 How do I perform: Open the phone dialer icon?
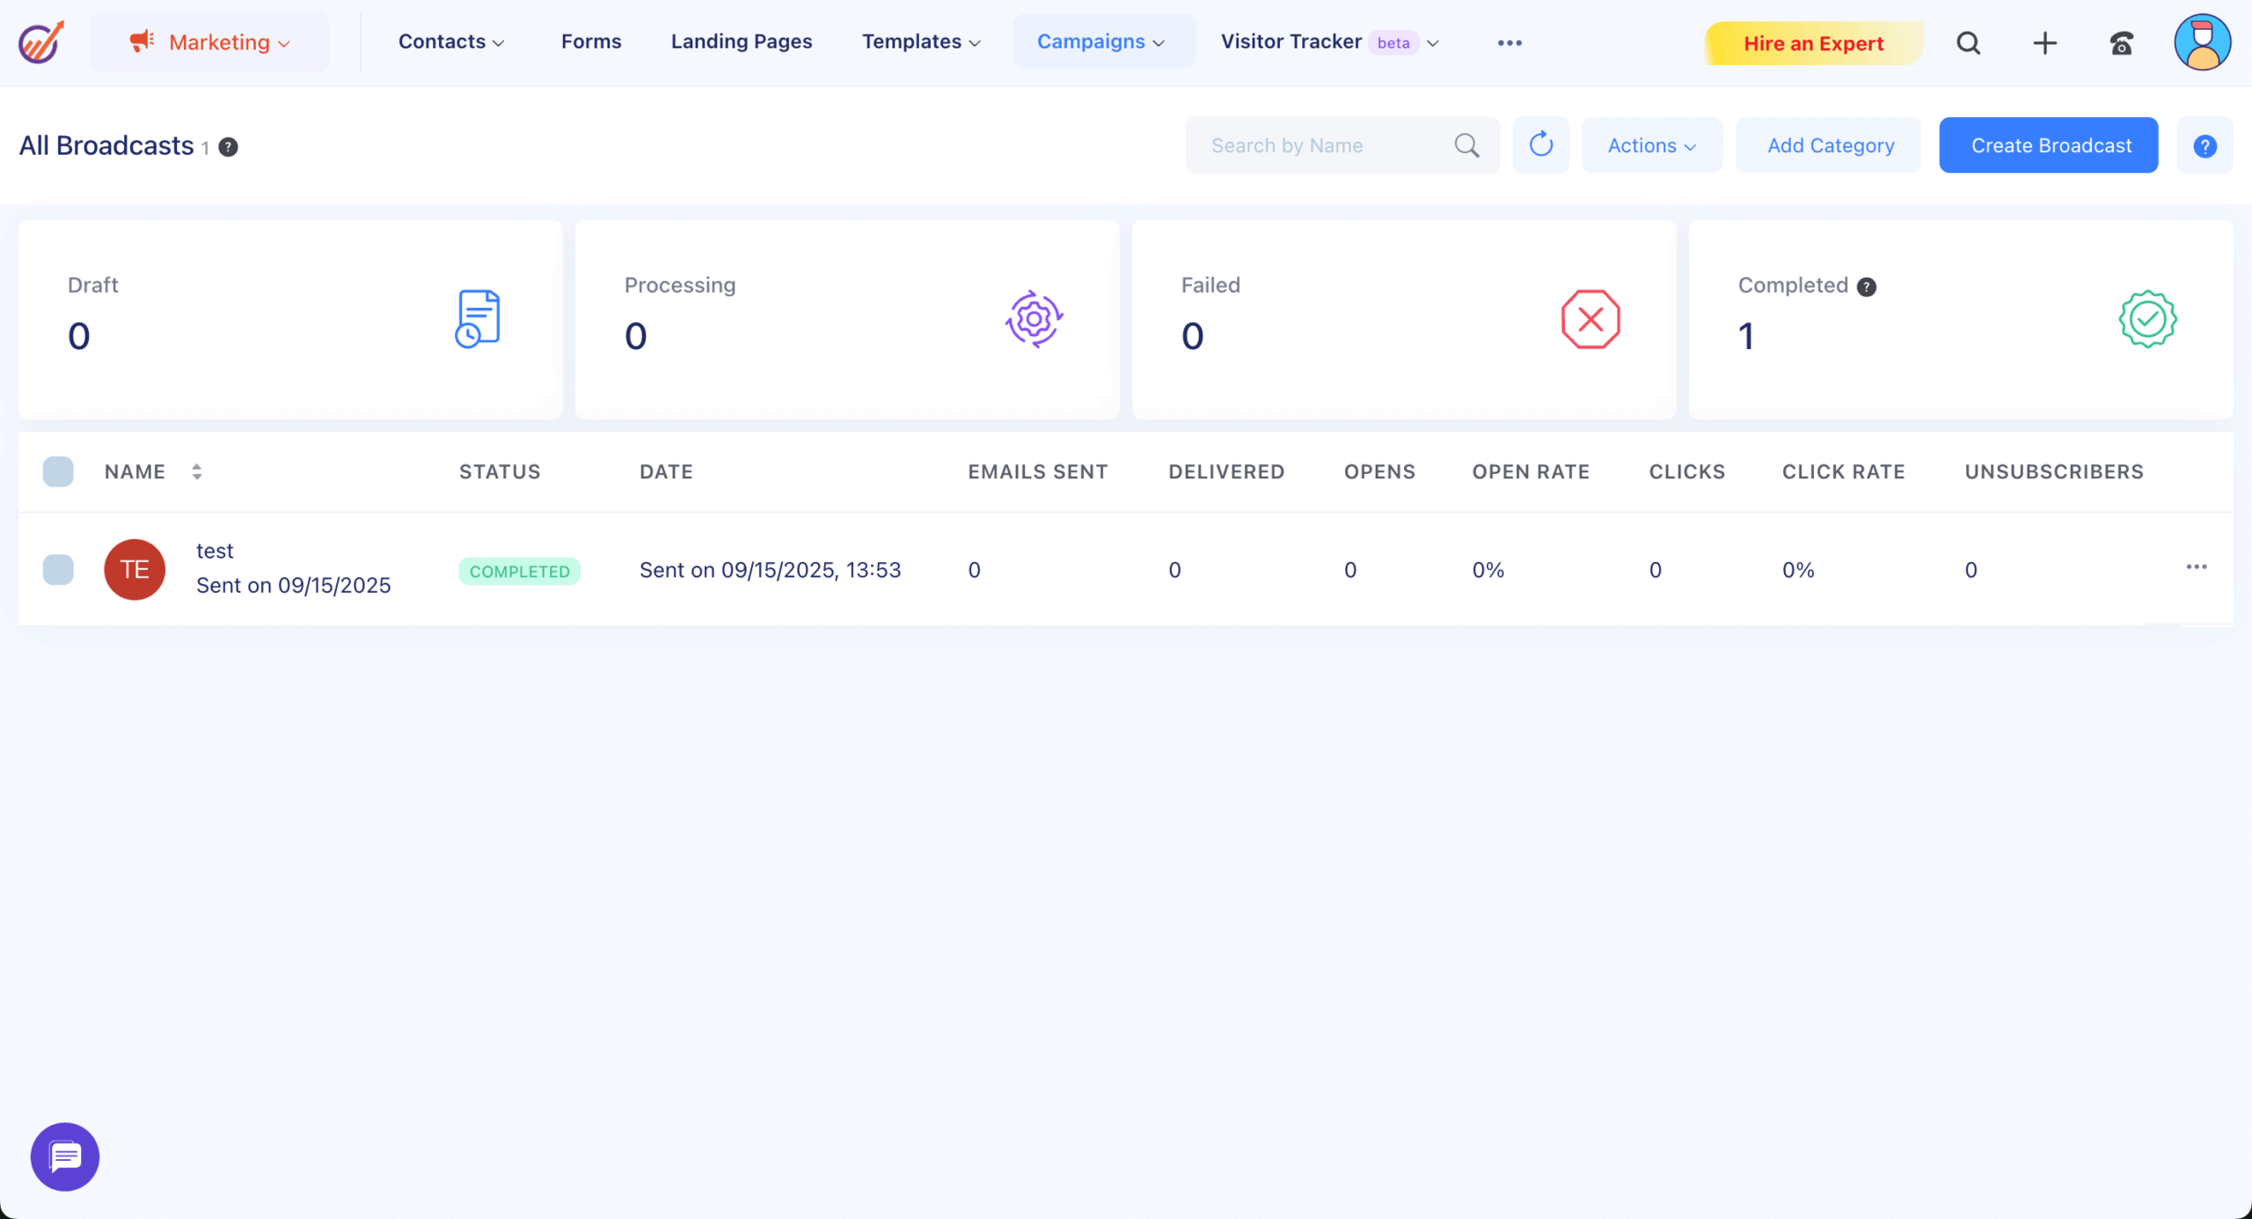[2121, 42]
